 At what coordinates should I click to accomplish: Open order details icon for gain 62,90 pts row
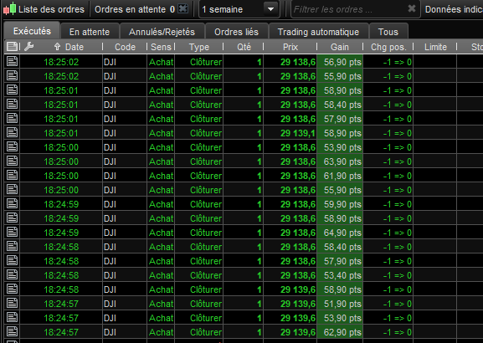12,331
